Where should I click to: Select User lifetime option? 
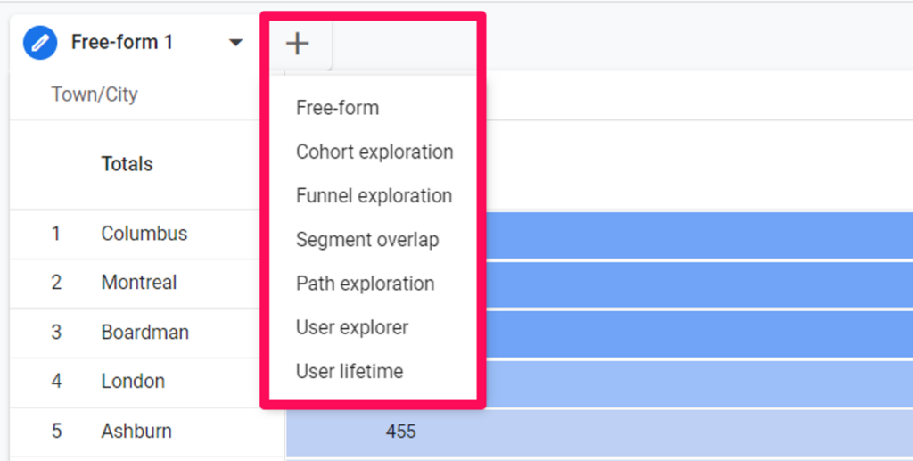(350, 371)
